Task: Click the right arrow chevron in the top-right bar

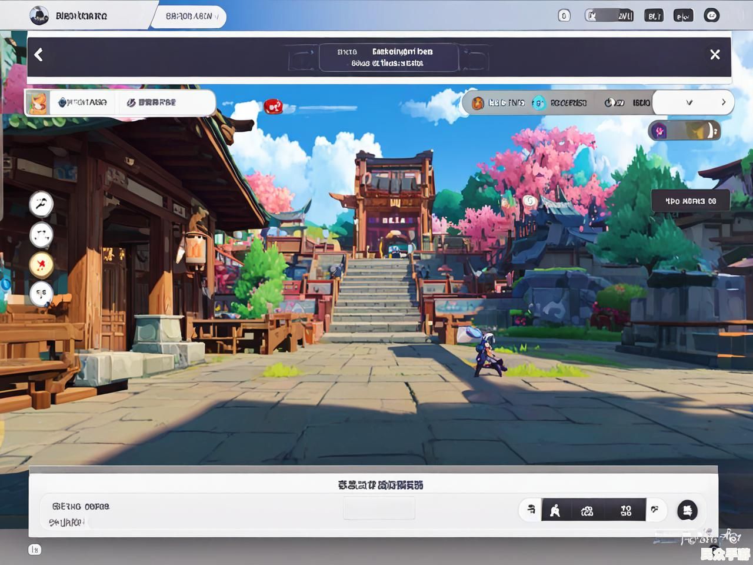Action: point(724,102)
